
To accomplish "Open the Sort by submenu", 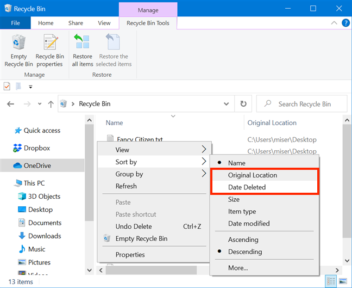I will click(154, 162).
